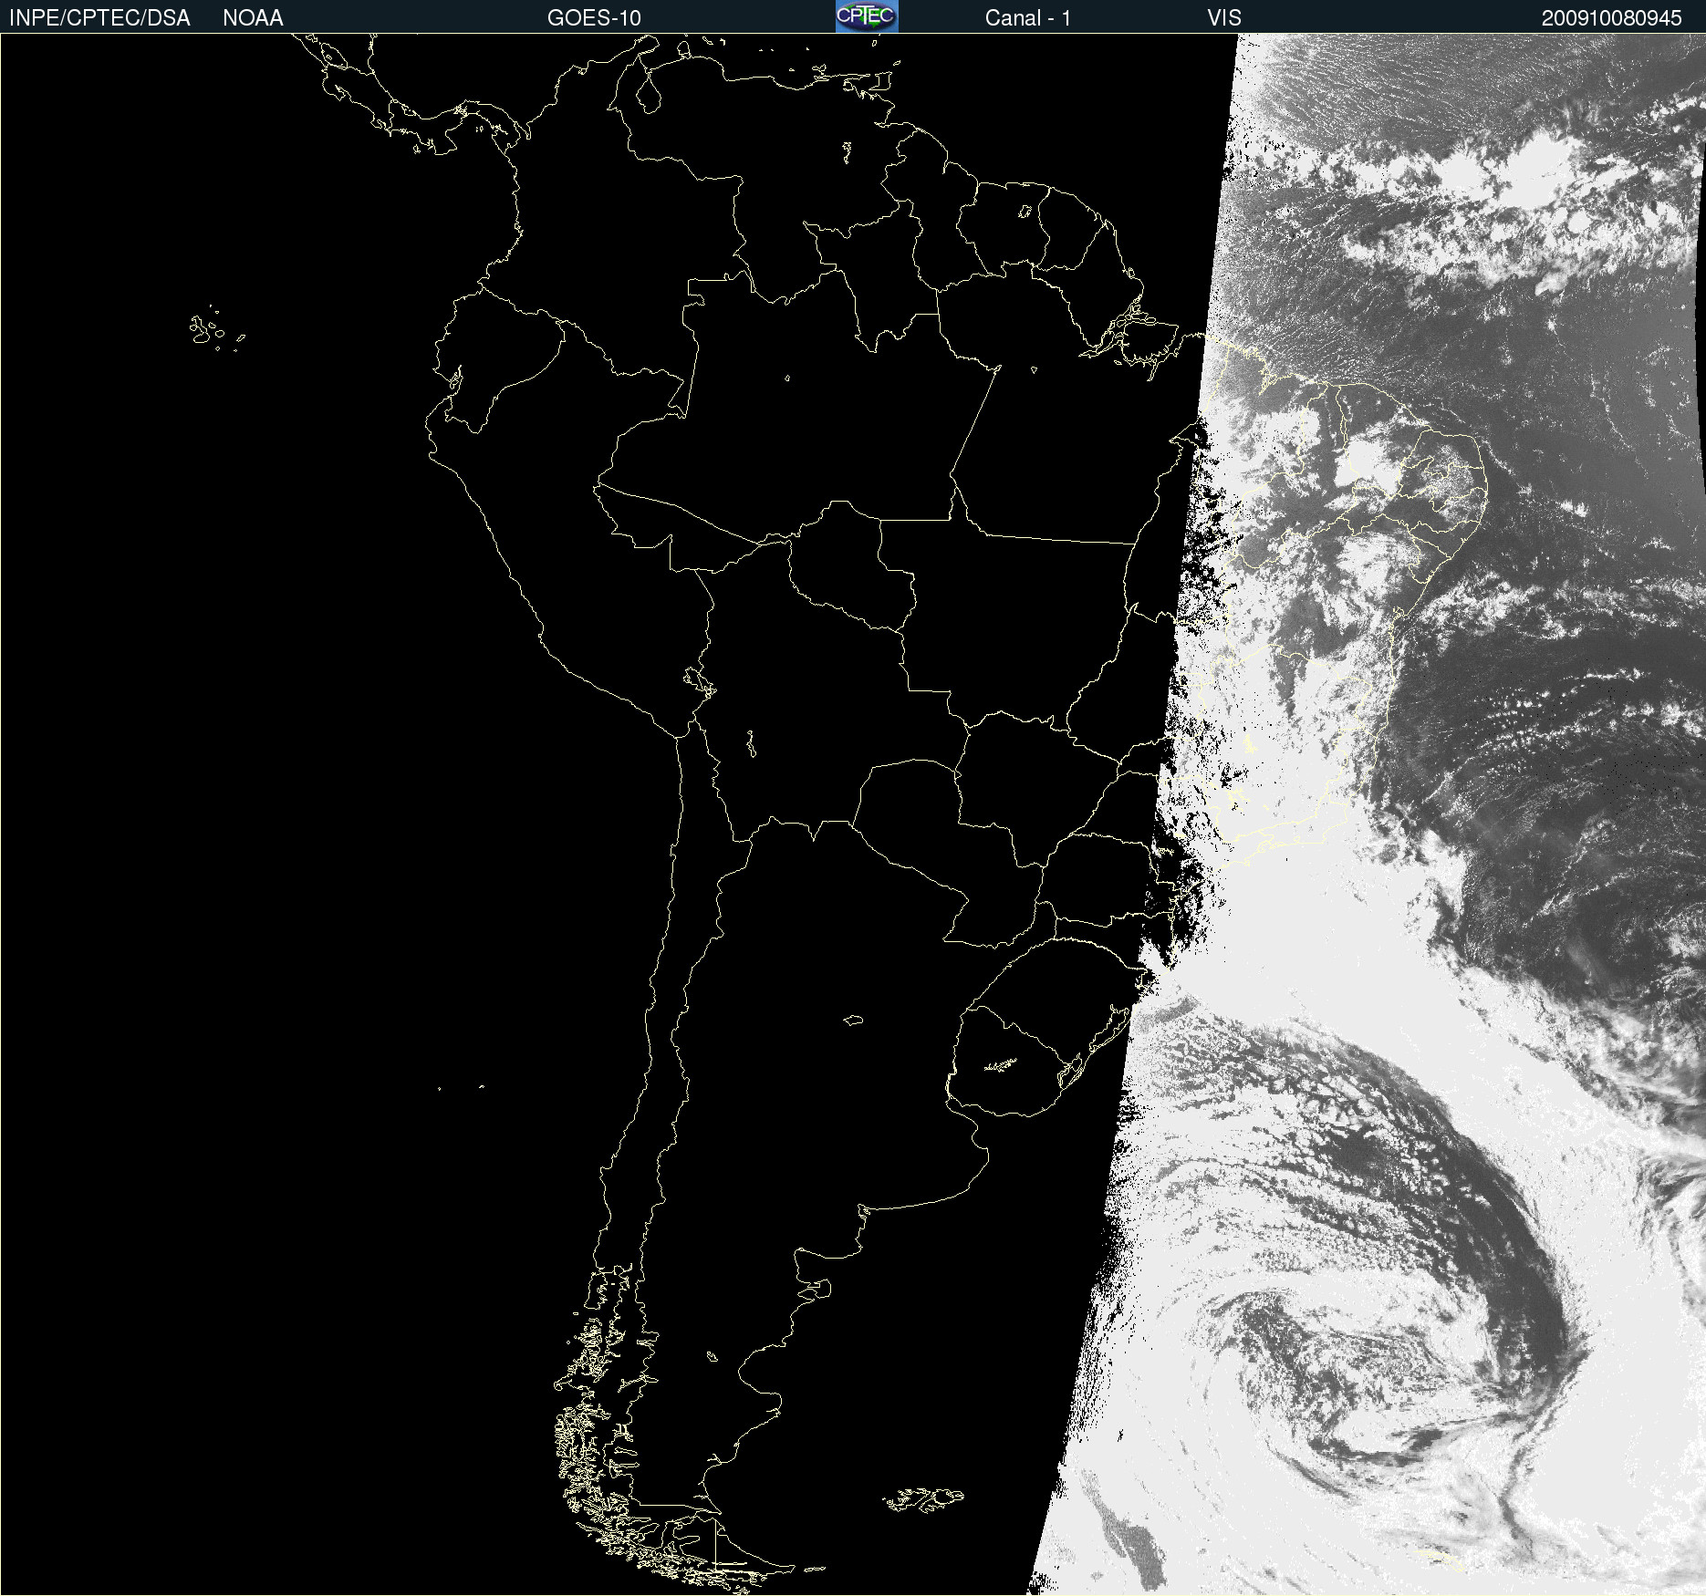Click the 200910080945 timestamp
This screenshot has width=1706, height=1596.
click(1611, 18)
